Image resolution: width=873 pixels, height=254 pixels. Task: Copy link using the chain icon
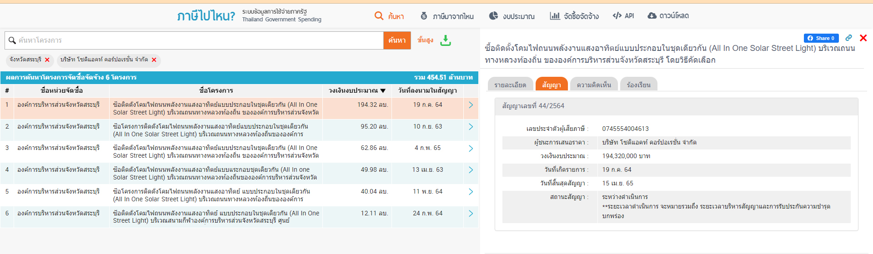pyautogui.click(x=848, y=38)
